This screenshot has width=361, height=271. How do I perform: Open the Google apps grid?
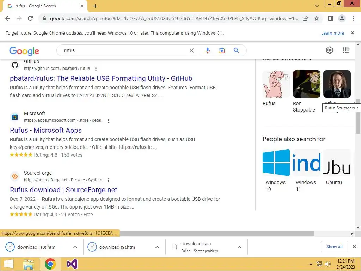(345, 50)
